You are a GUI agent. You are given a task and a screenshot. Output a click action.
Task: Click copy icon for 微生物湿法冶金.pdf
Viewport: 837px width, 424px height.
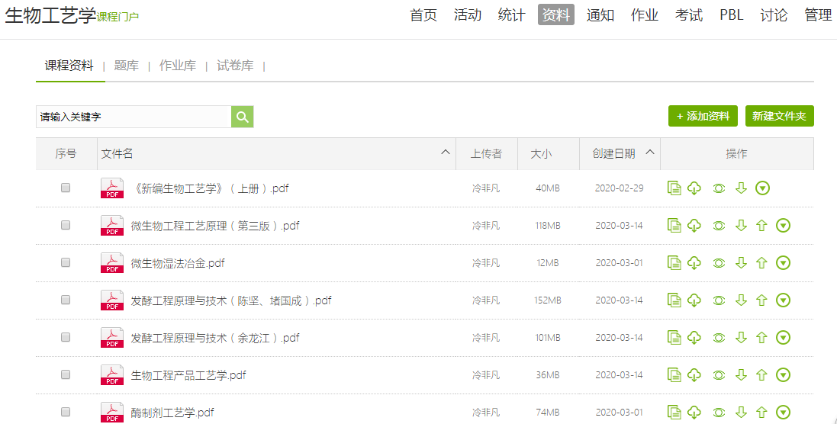coord(674,263)
